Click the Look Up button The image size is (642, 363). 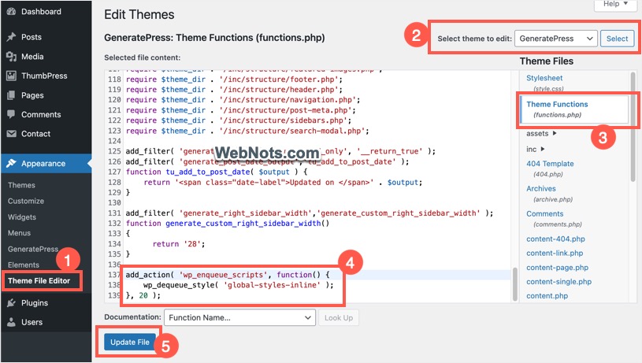(339, 317)
